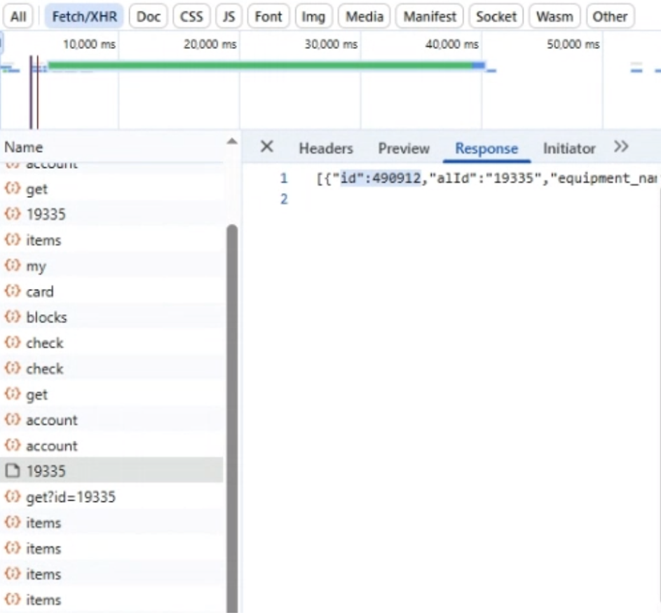The image size is (661, 615).
Task: Enable the All filter
Action: click(x=19, y=16)
